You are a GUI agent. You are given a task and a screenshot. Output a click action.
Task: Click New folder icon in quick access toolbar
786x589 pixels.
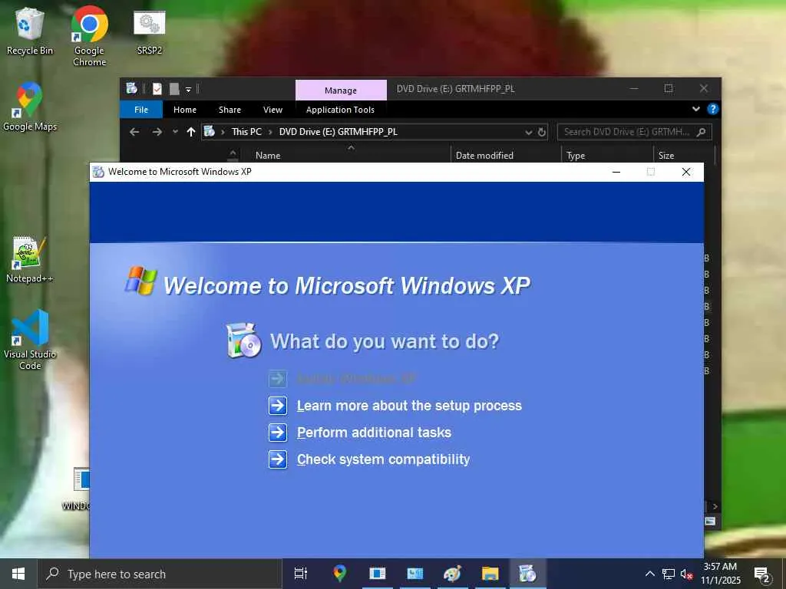(174, 89)
